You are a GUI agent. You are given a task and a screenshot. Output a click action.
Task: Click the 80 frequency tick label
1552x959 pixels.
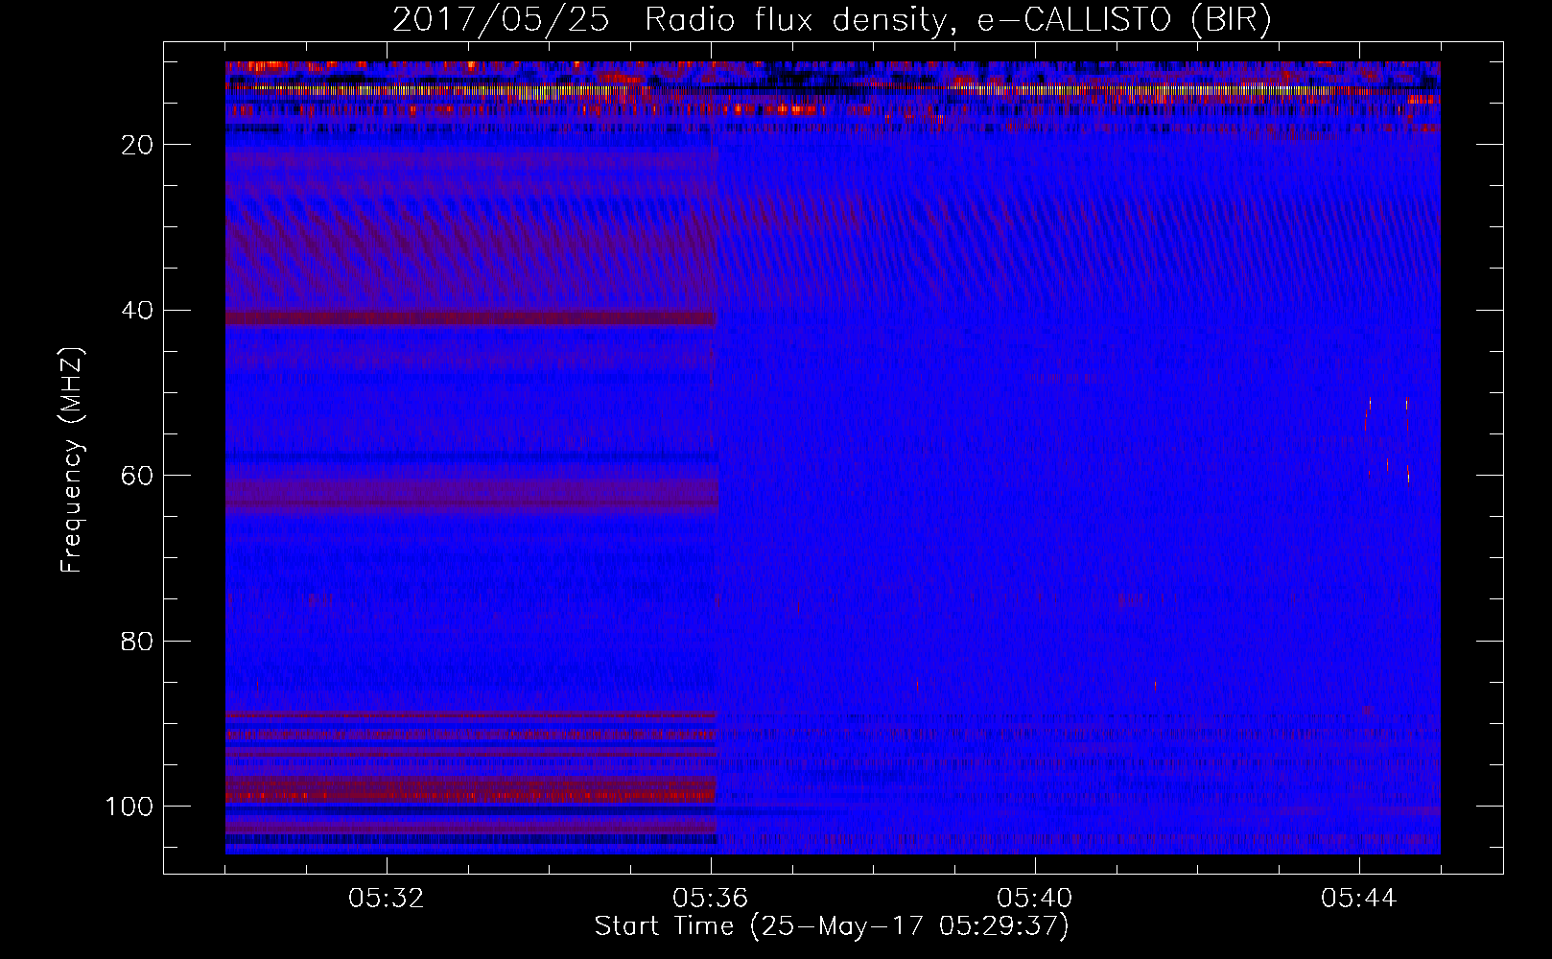pos(137,641)
